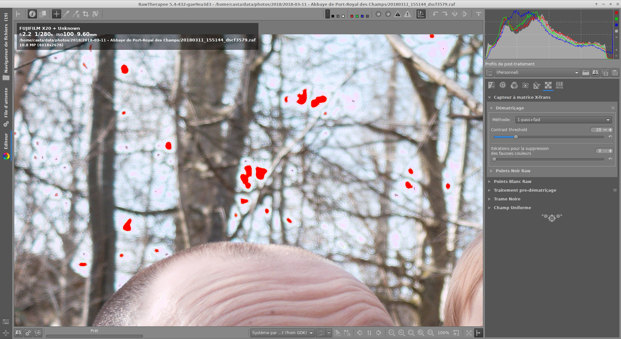Viewport: 621px width, 339px height.
Task: Set white preview background color
Action: (343, 16)
